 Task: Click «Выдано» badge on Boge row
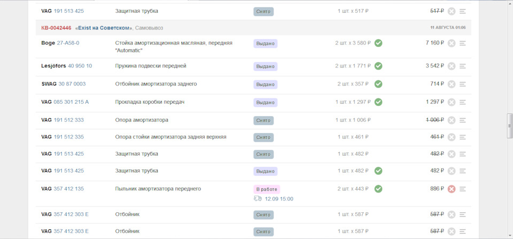tap(265, 44)
